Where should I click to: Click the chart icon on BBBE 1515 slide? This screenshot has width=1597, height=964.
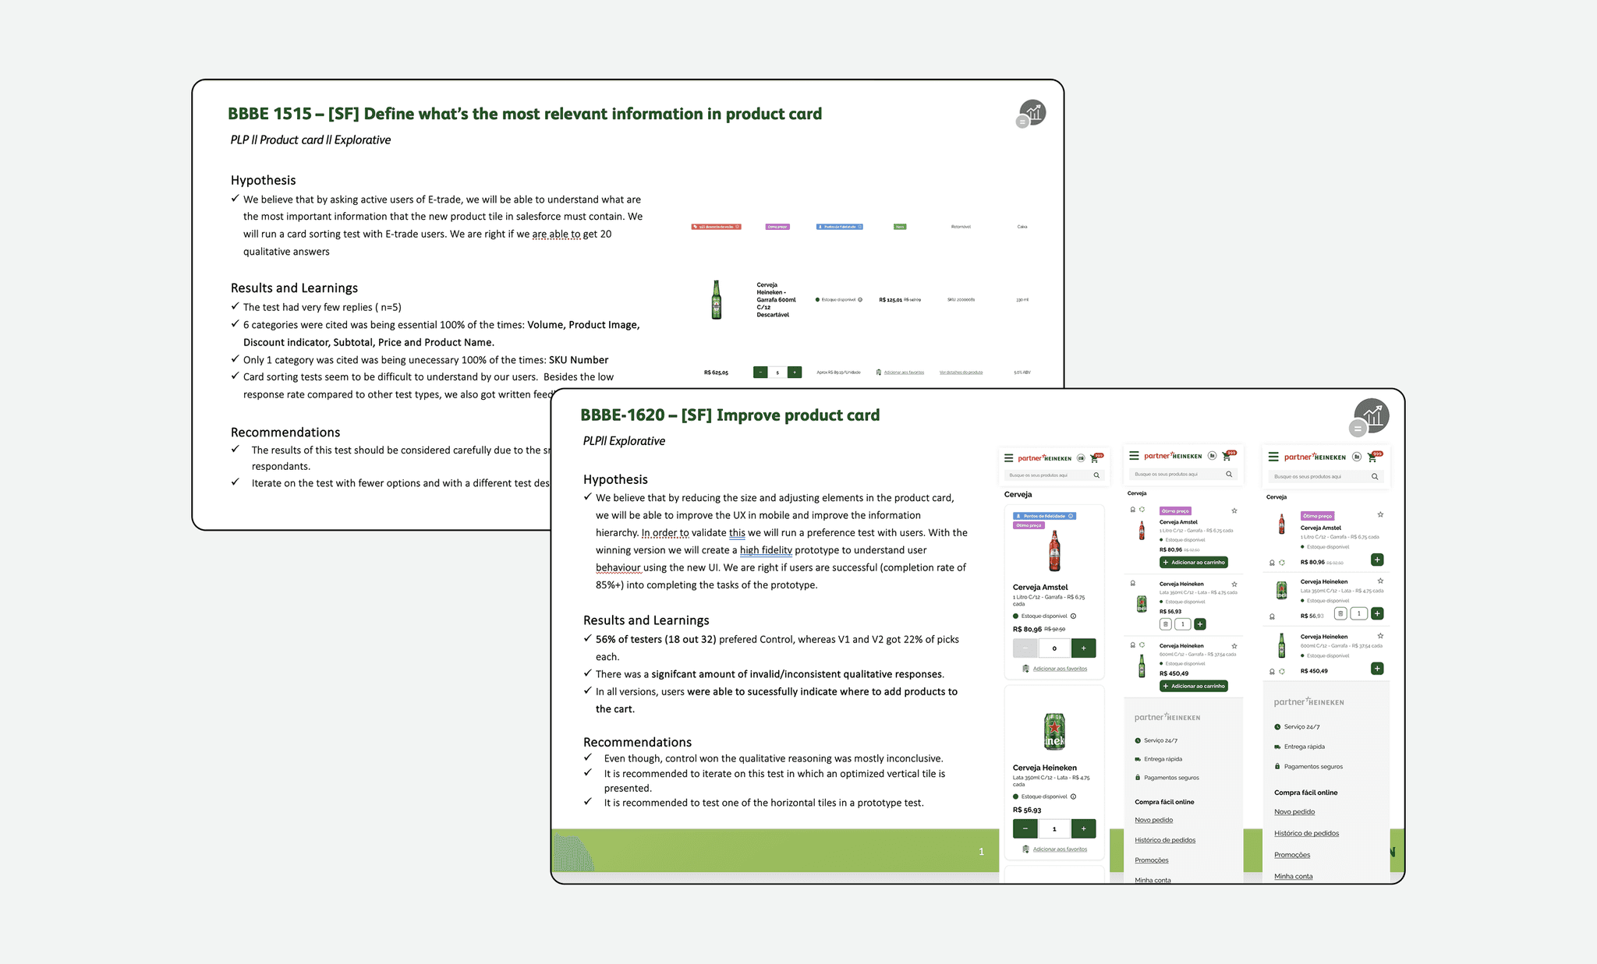(1032, 113)
